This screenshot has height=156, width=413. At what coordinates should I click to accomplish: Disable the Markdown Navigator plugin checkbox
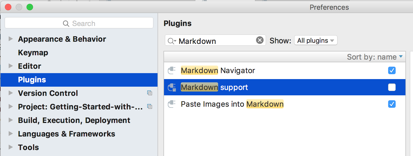click(392, 71)
